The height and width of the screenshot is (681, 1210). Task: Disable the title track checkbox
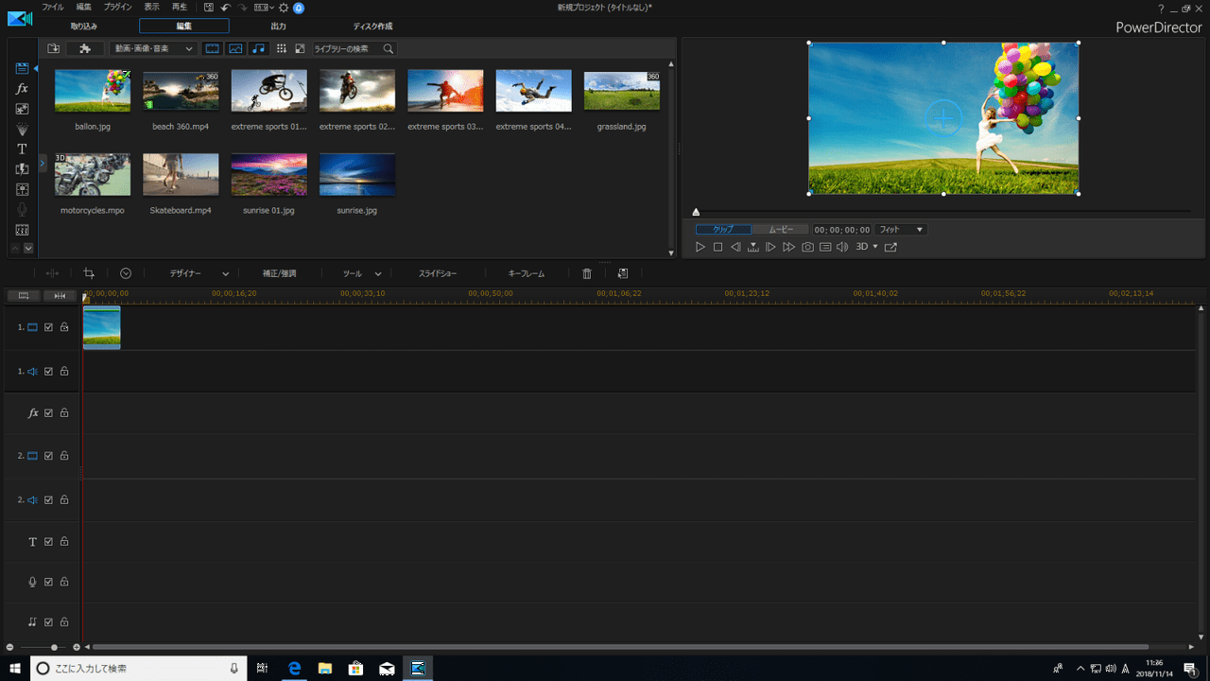(48, 542)
